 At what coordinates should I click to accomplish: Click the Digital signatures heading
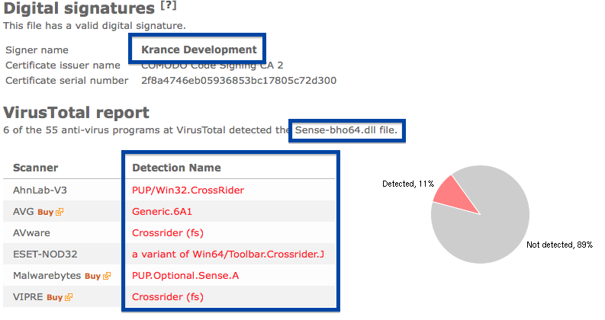pyautogui.click(x=79, y=8)
